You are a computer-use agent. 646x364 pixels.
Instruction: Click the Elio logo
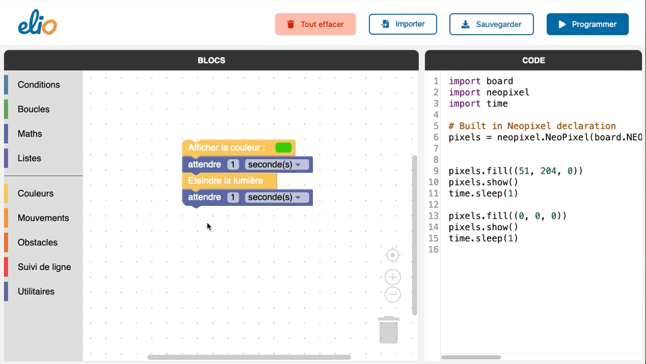pyautogui.click(x=37, y=25)
